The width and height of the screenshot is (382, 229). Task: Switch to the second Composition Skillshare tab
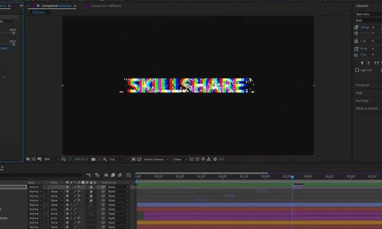click(106, 5)
